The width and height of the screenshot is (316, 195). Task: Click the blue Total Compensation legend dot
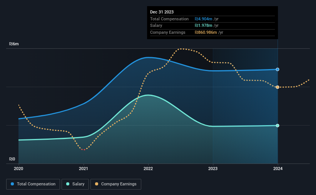point(12,184)
